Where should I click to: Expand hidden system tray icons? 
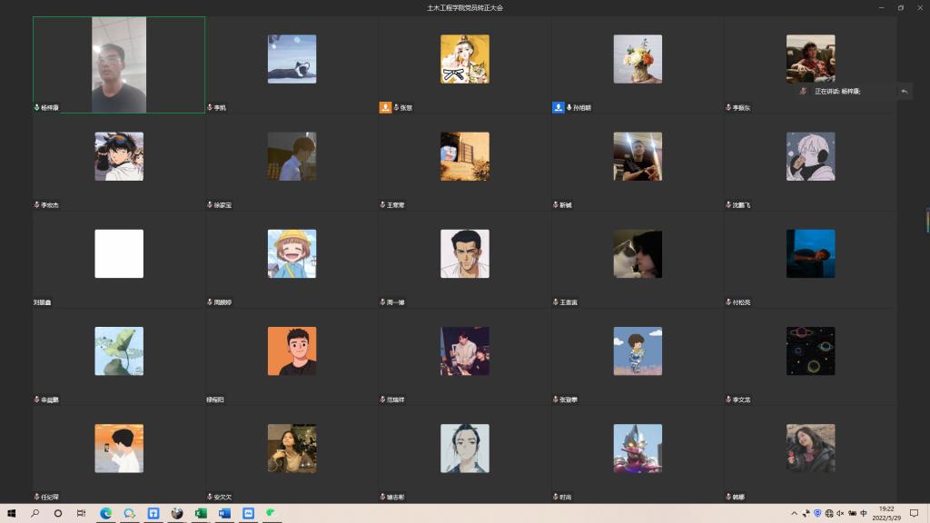click(x=794, y=513)
